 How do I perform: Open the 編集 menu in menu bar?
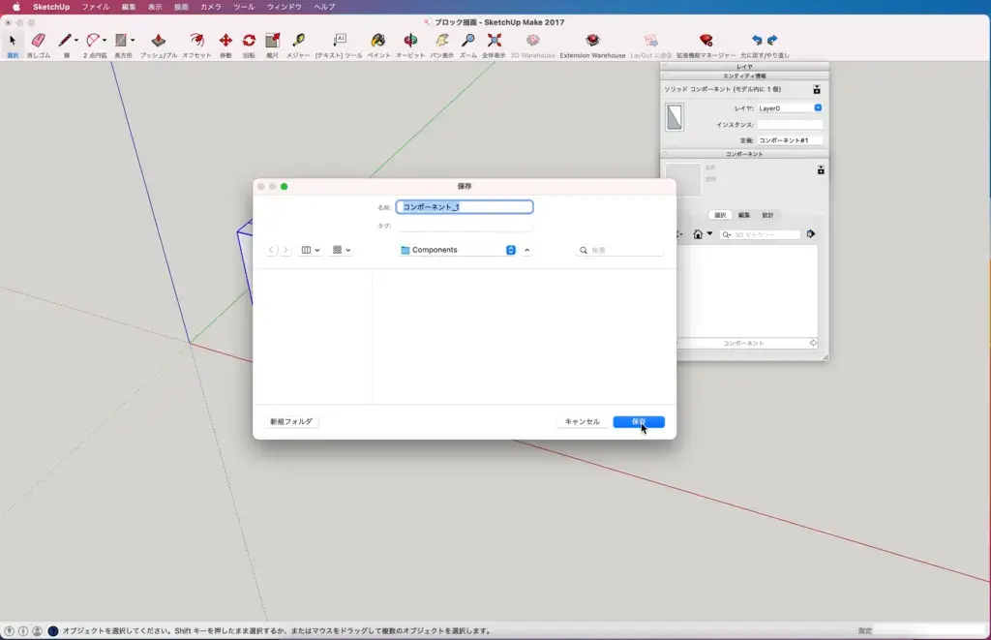coord(129,7)
